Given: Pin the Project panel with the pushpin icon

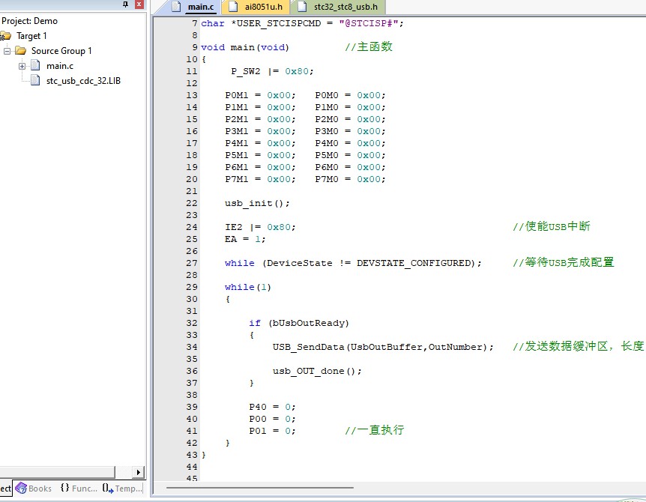Looking at the screenshot, I should pos(126,4).
